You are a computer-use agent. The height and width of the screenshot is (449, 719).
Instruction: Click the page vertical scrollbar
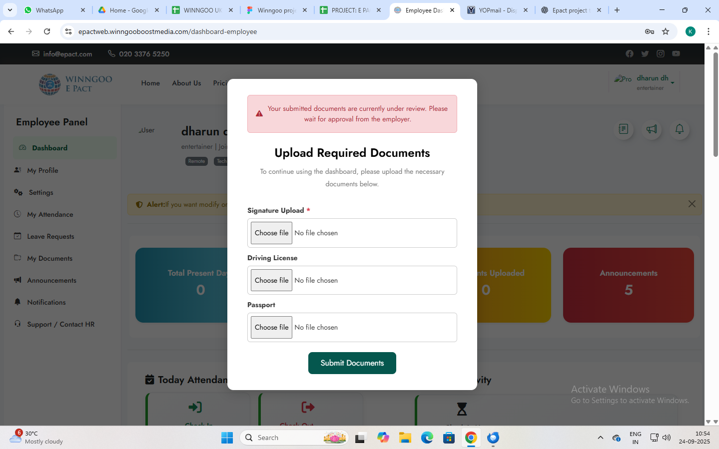click(715, 105)
